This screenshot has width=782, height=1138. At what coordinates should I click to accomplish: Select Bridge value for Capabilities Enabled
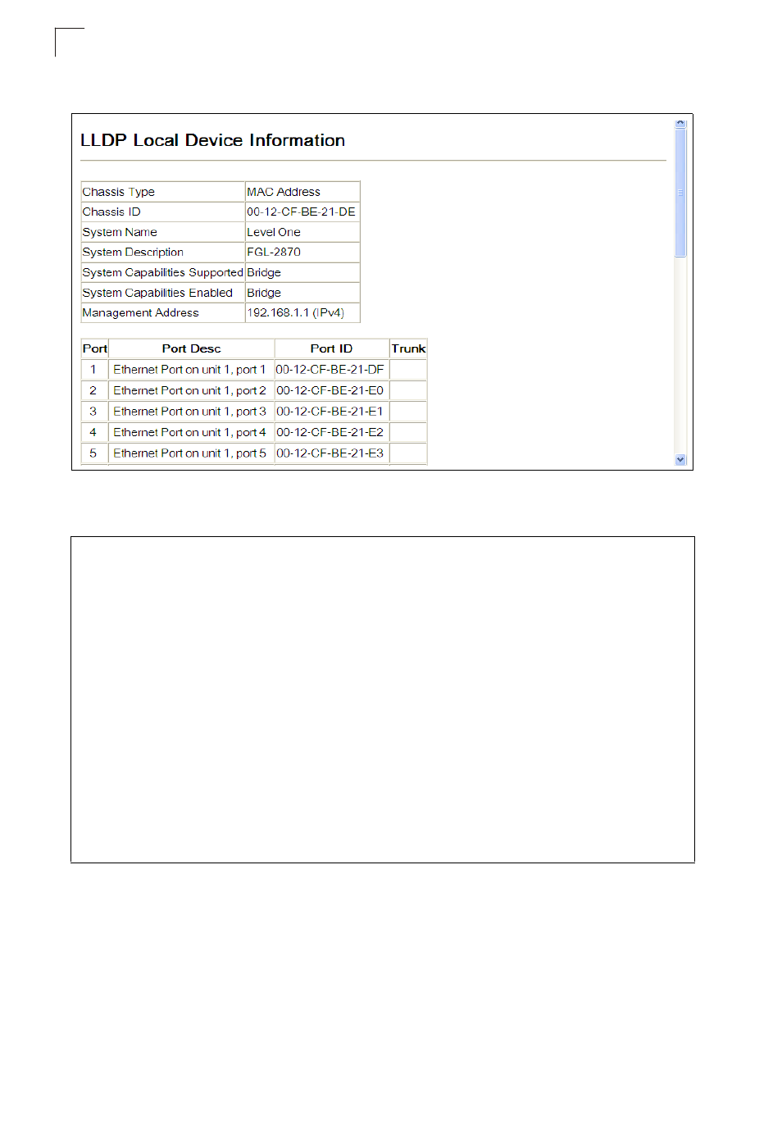tap(264, 293)
